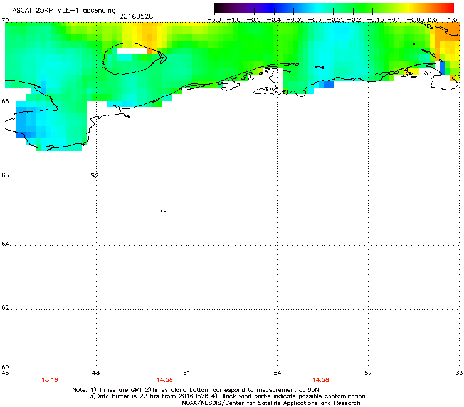Click the colorbar label -0.05
Image resolution: width=464 pixels, height=407 pixels.
point(416,20)
